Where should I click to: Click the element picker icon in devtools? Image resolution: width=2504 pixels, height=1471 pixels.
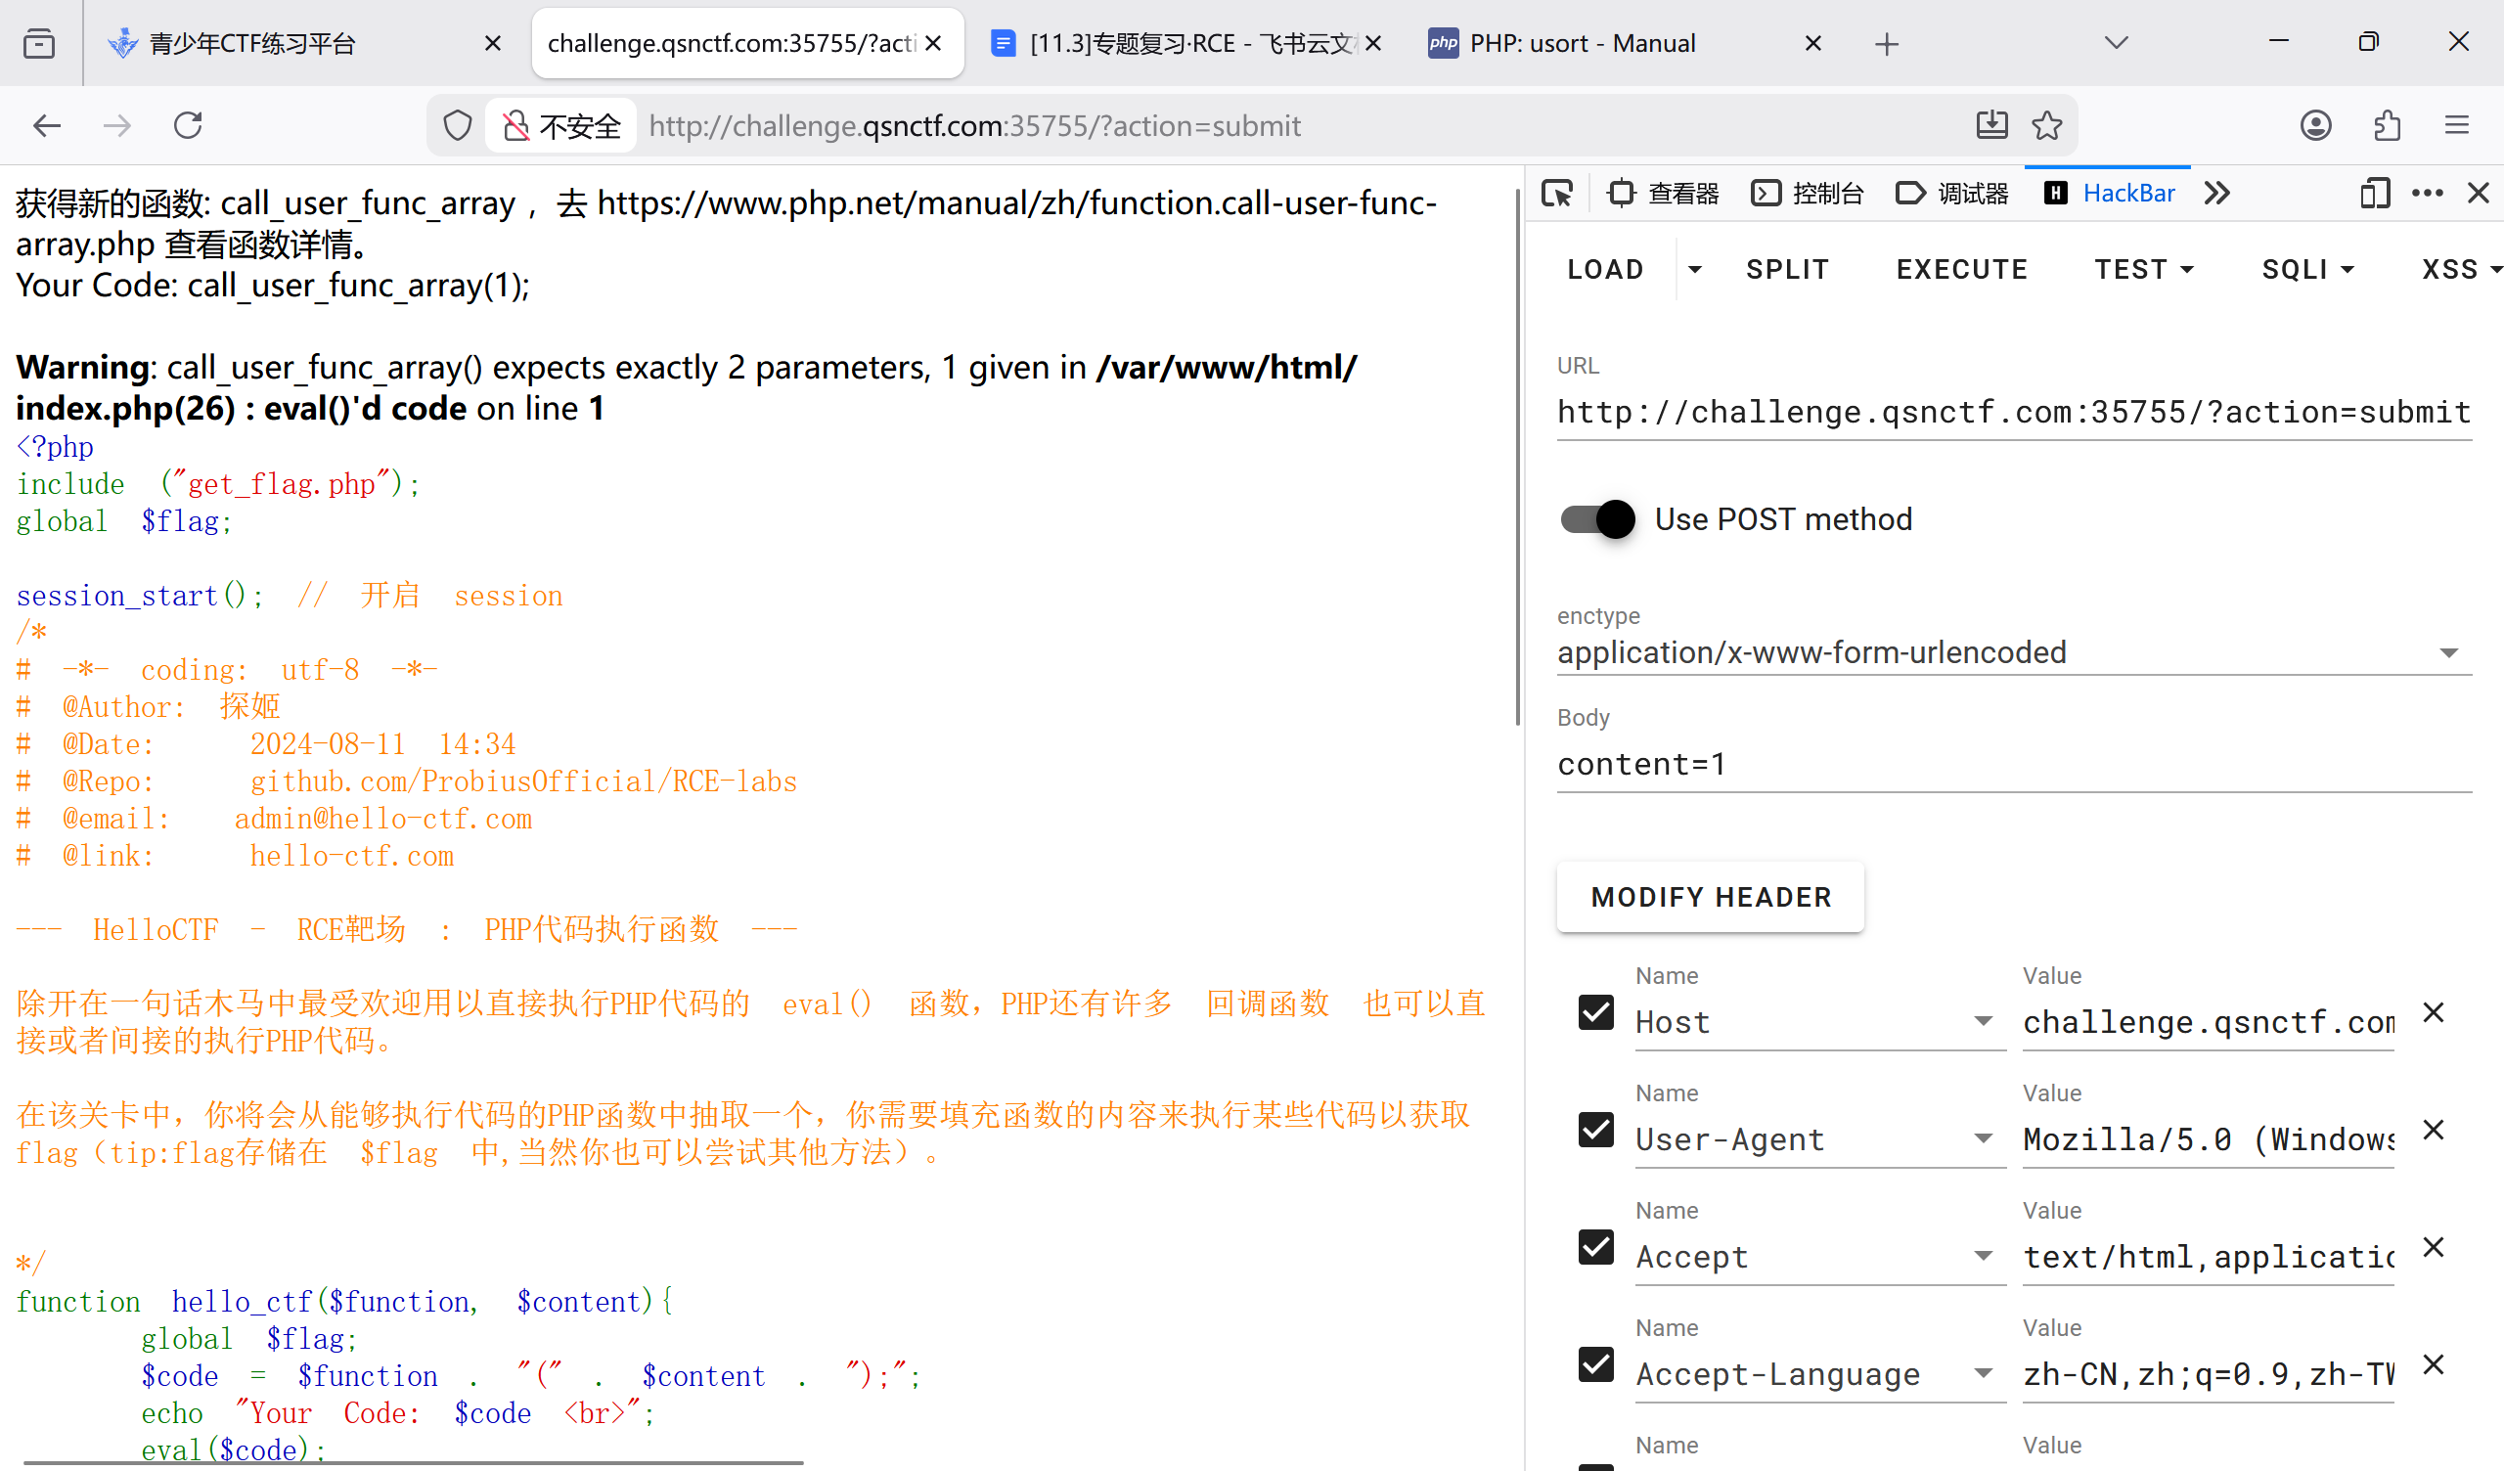[x=1557, y=193]
